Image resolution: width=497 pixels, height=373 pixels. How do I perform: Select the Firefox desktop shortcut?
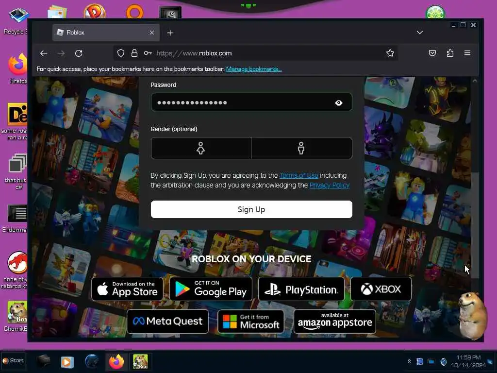pos(18,68)
